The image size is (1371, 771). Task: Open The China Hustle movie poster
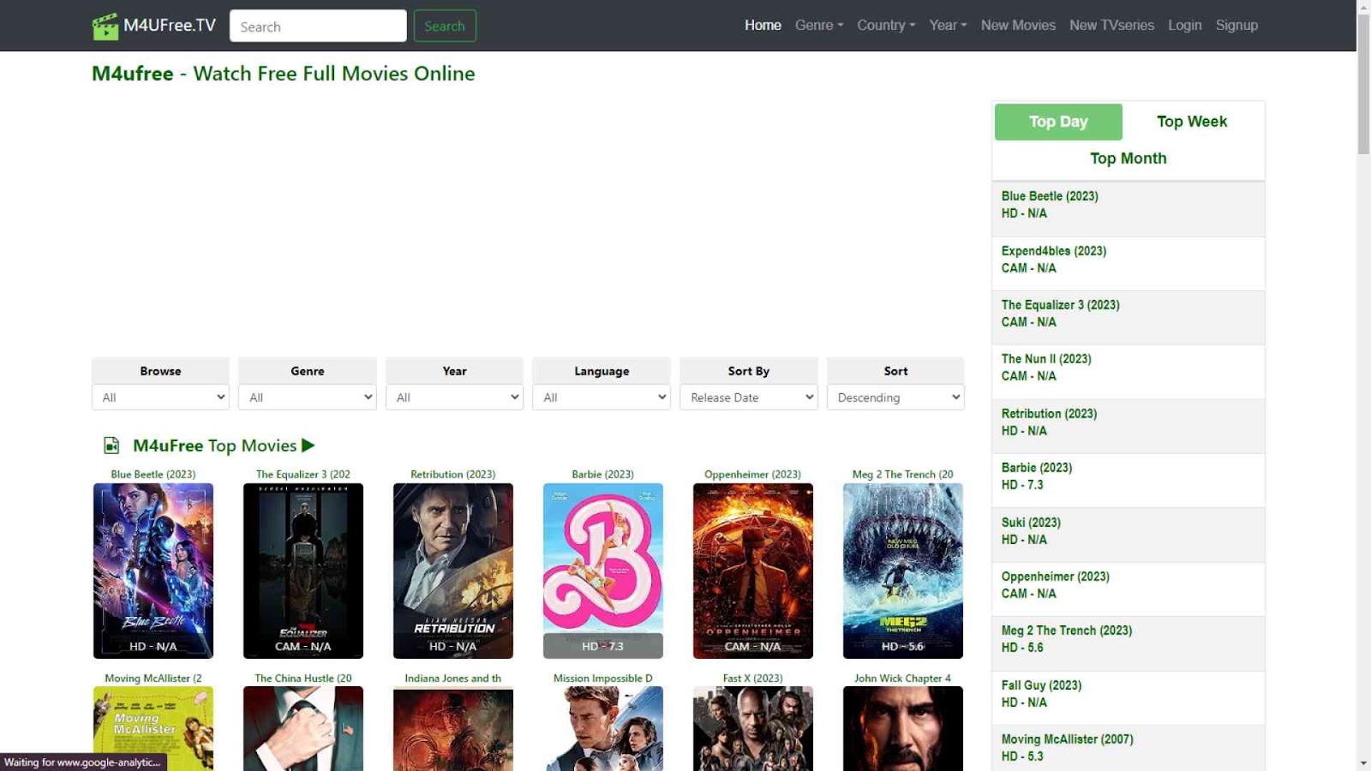(x=303, y=728)
